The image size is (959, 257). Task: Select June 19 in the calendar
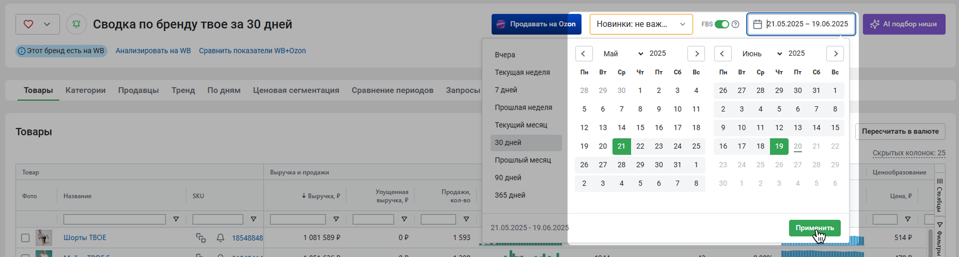(x=779, y=146)
